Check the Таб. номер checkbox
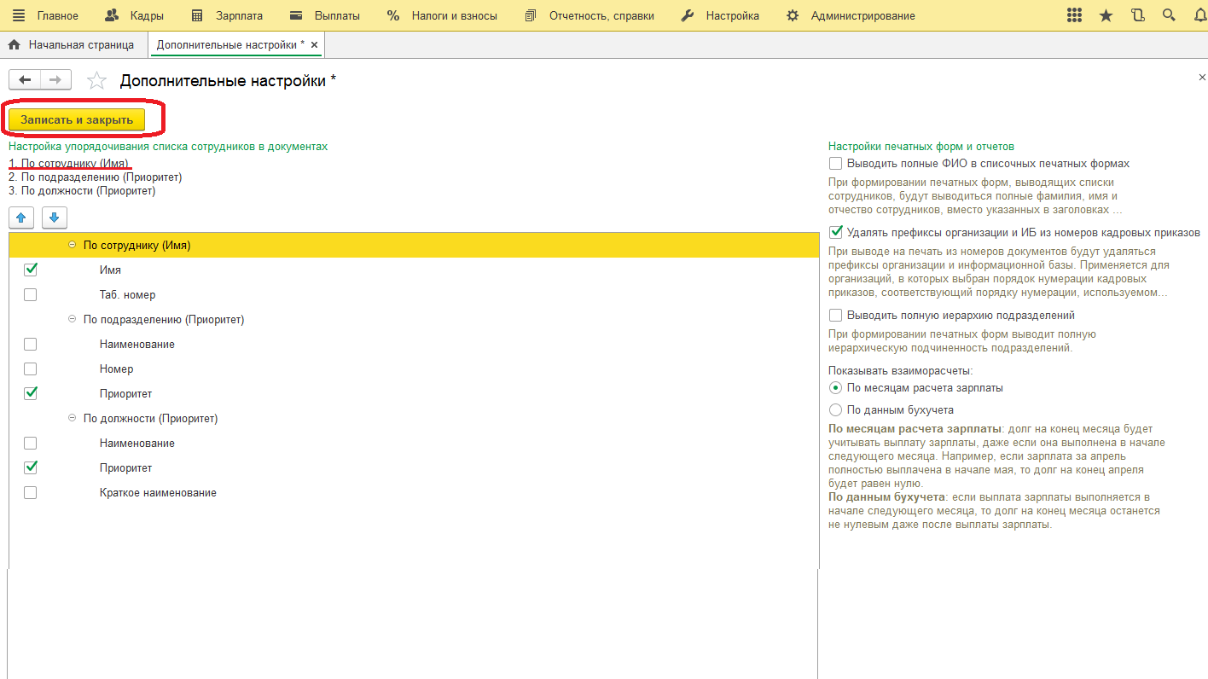This screenshot has width=1208, height=679. 31,294
